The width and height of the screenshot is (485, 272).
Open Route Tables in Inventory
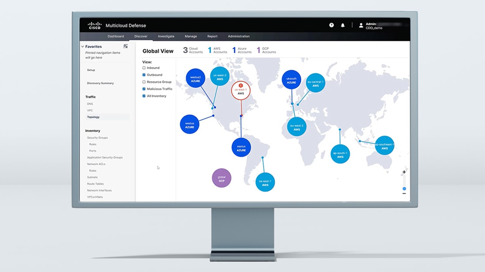95,184
